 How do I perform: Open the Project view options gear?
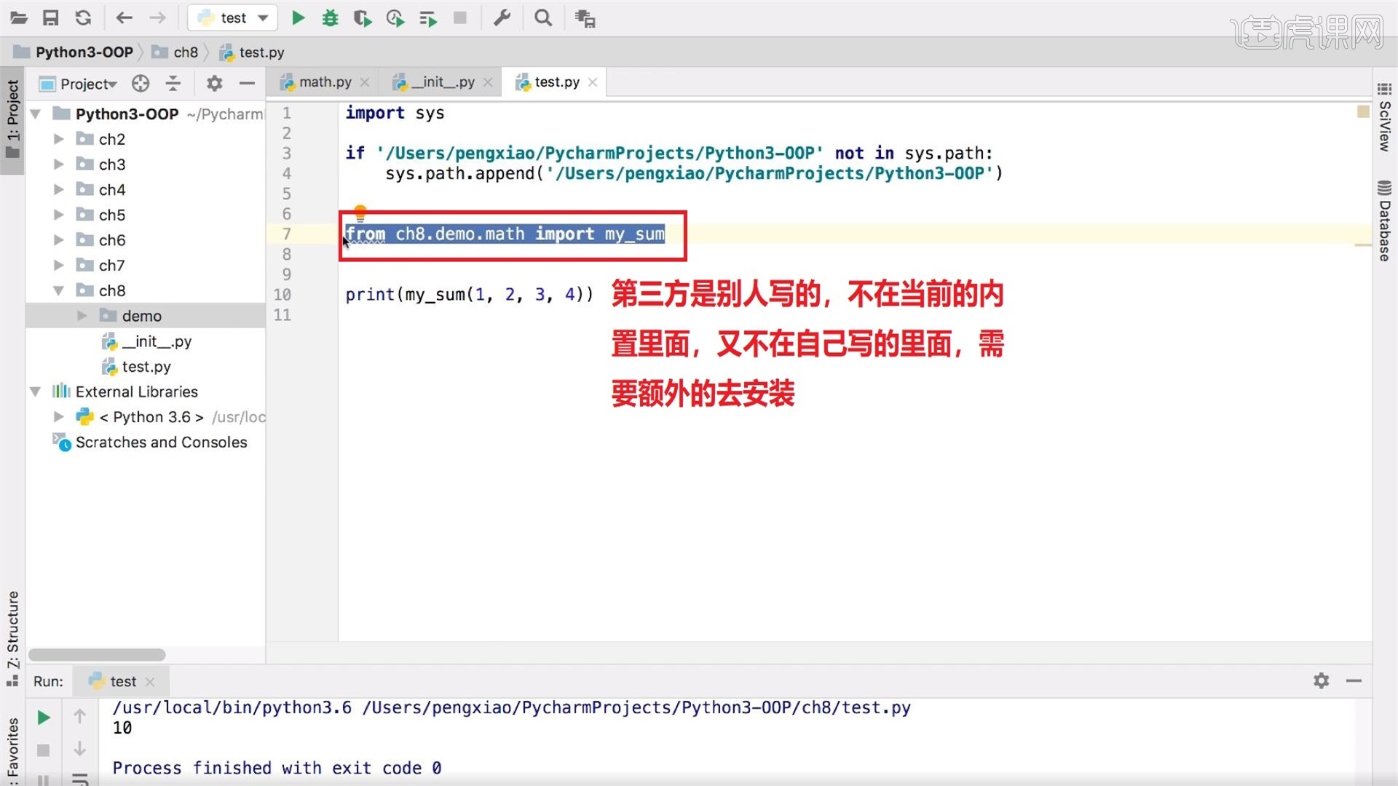coord(213,83)
